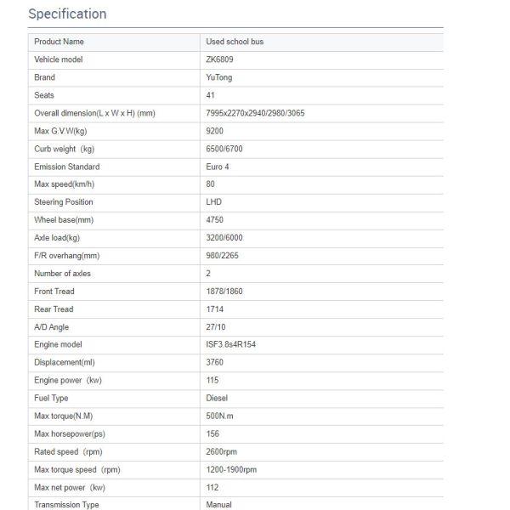
Task: Click the Specification heading
Action: (67, 14)
